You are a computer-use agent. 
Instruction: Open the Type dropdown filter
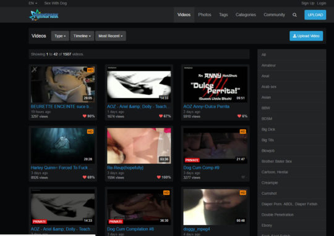60,36
